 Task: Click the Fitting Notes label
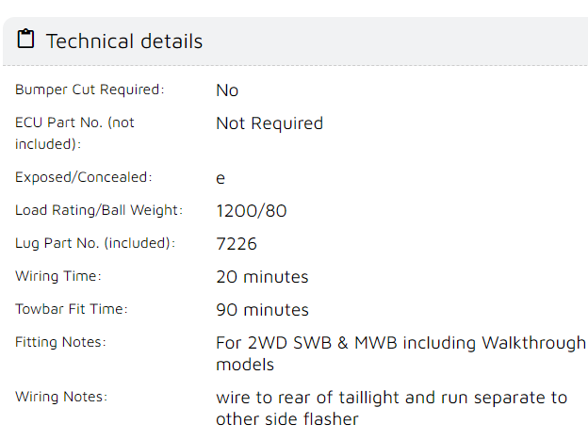60,342
